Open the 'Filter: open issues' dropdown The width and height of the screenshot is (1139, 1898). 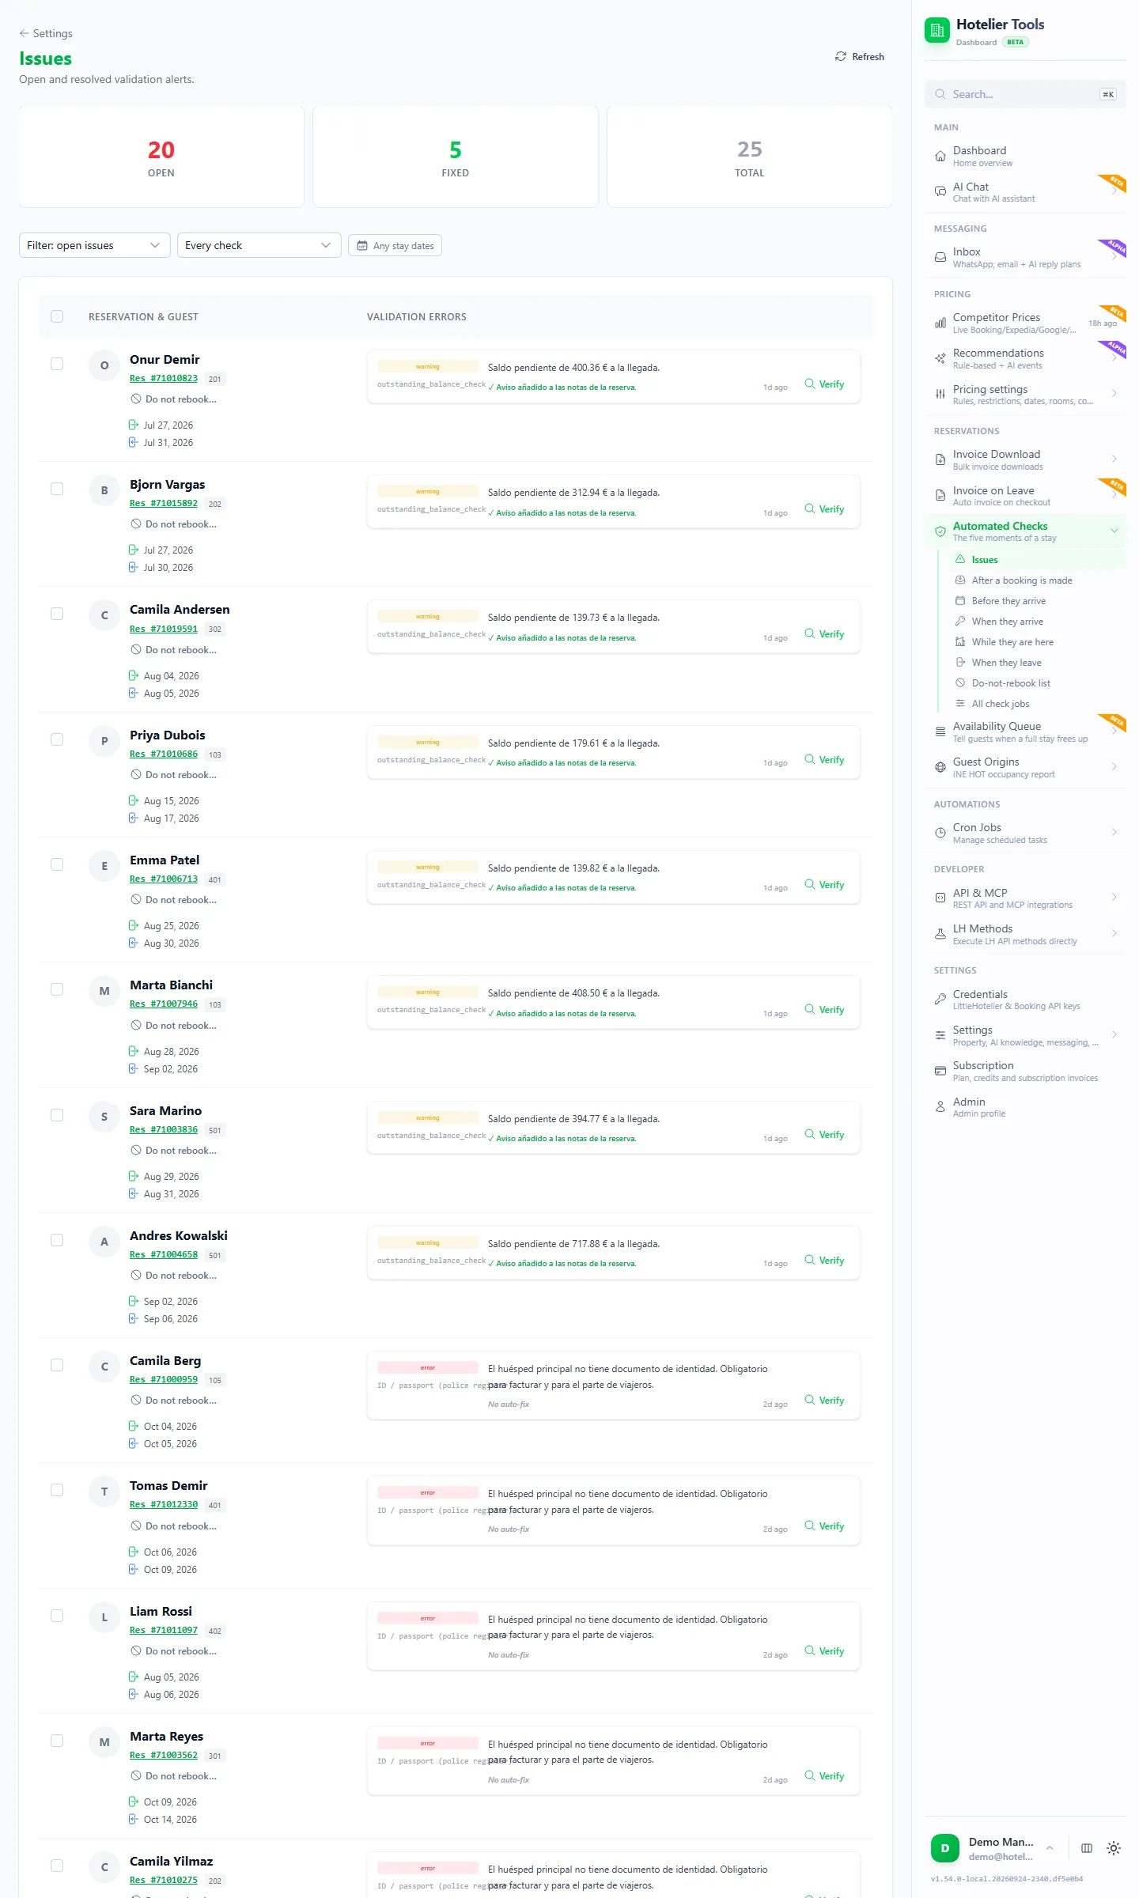pos(95,245)
